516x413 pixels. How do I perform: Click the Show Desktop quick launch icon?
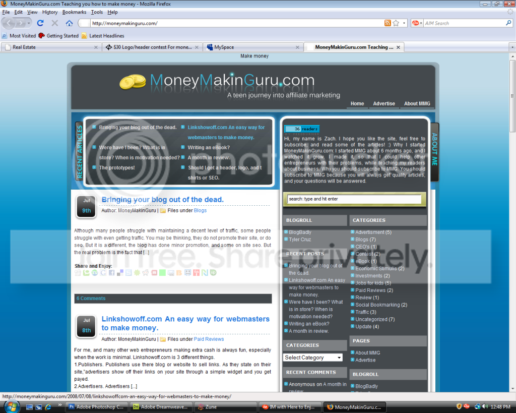tap(29, 407)
